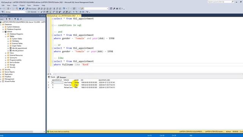
Task: Click the Parse checkmark icon
Action: coord(41,12)
